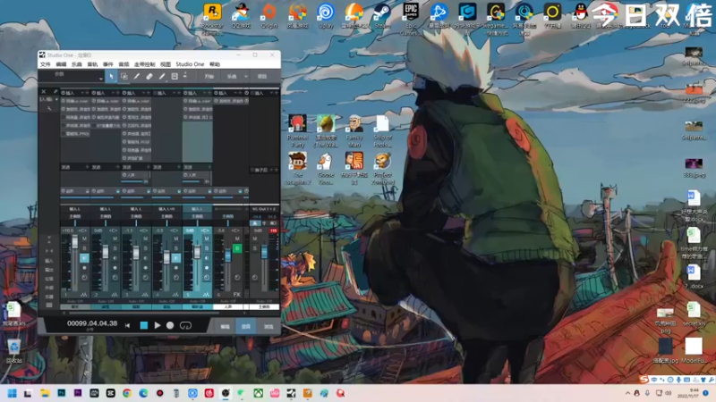Open the 走带控制 menu
This screenshot has width=716, height=402.
pos(145,64)
